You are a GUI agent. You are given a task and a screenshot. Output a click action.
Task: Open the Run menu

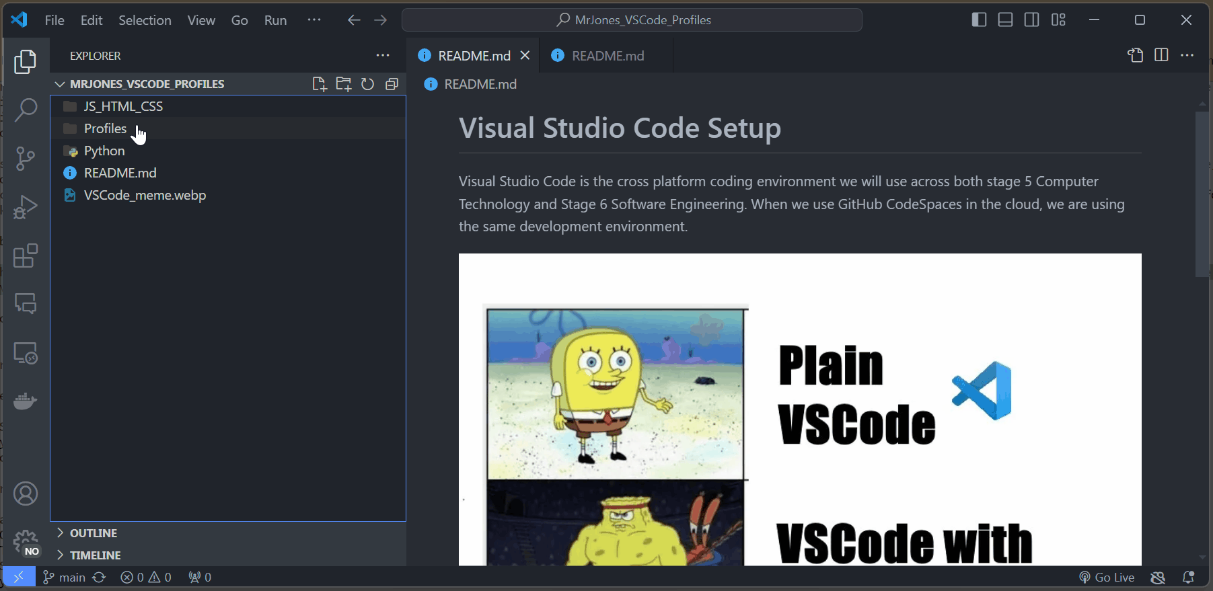click(x=275, y=20)
